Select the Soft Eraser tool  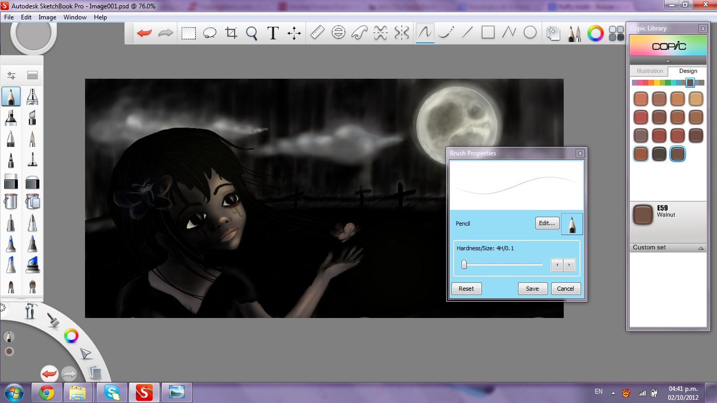33,182
